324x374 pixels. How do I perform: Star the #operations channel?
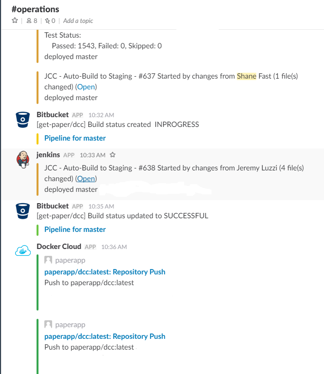(x=15, y=21)
